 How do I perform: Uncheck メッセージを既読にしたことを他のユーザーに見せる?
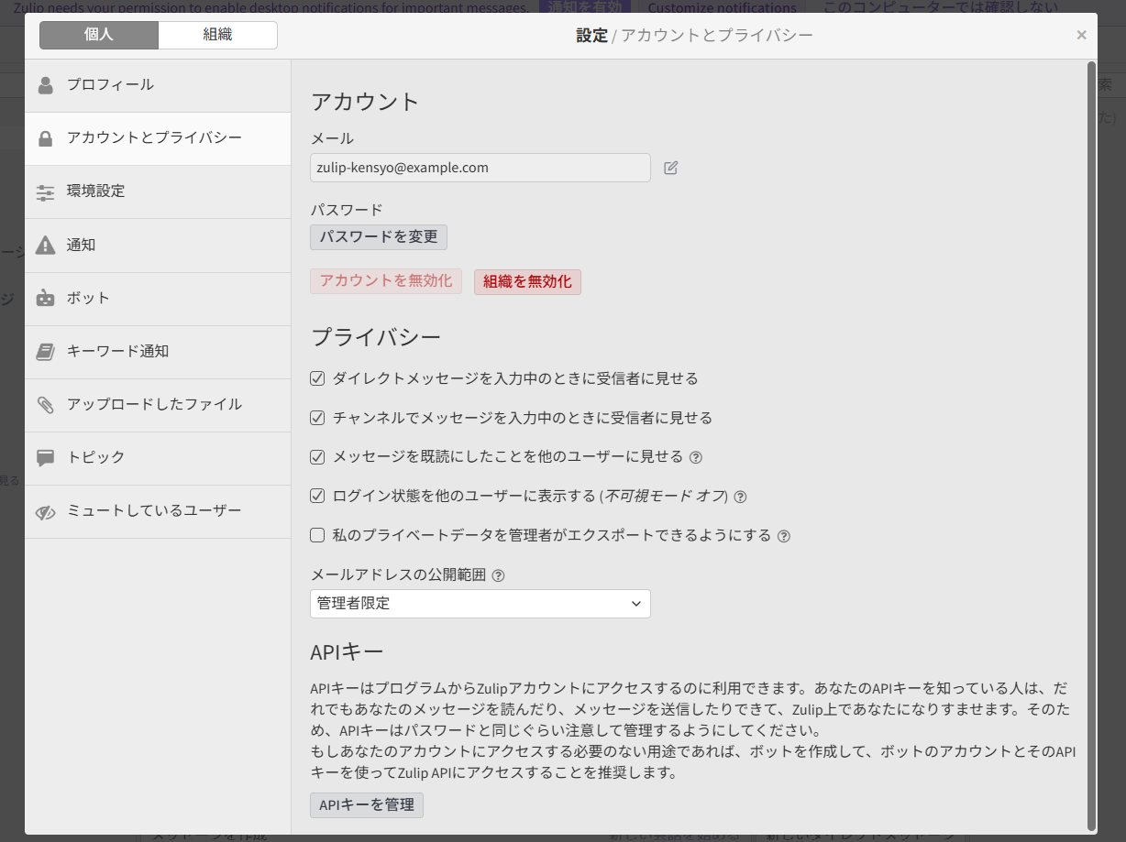click(316, 456)
